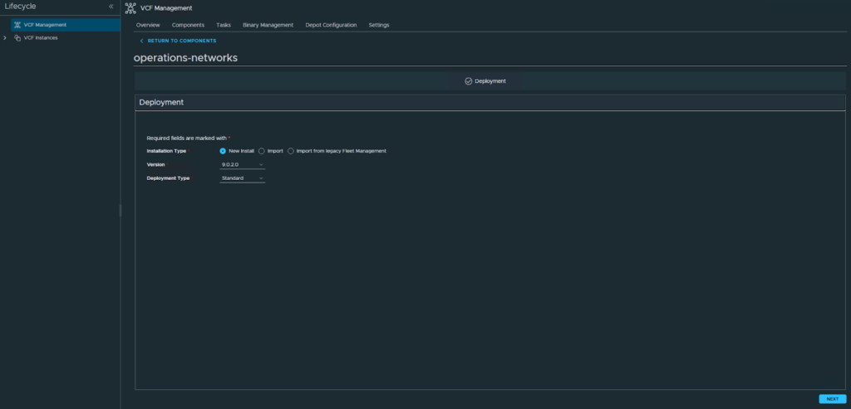Click the back chevron beside Return to Components
851x409 pixels.
(141, 41)
